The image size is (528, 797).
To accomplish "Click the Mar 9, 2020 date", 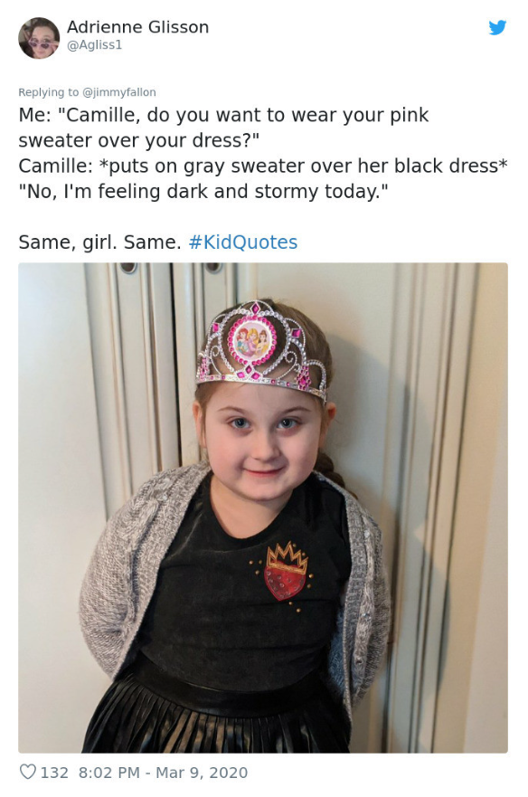I will pyautogui.click(x=202, y=773).
